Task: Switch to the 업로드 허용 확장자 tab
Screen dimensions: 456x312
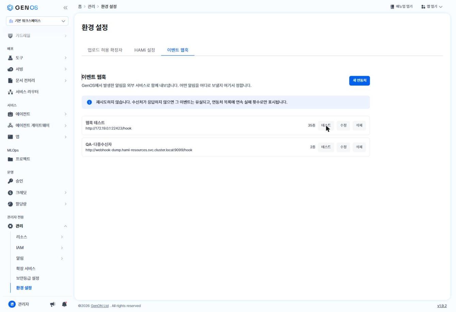Action: tap(105, 50)
